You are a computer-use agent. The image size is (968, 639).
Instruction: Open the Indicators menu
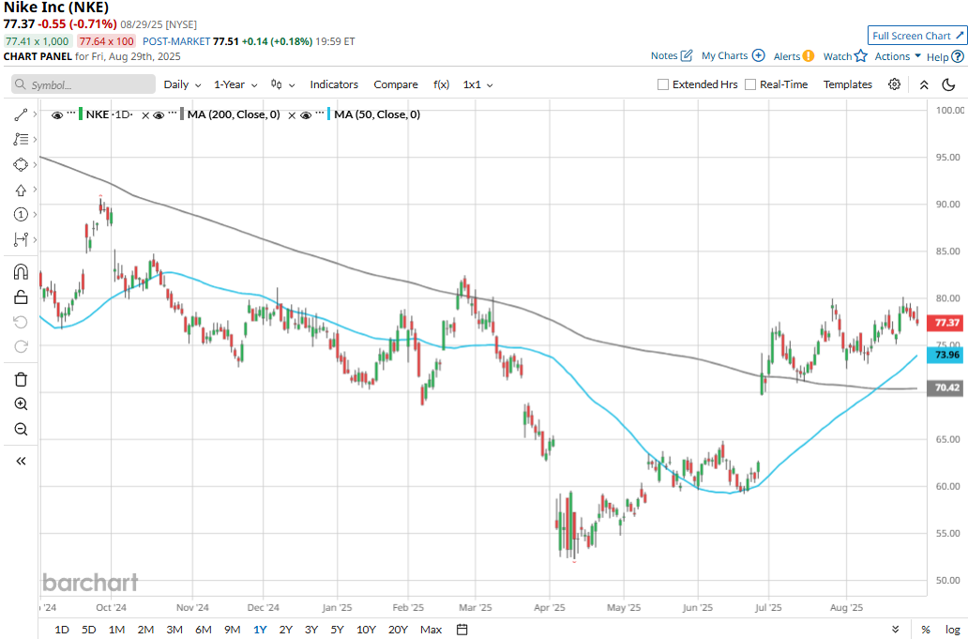point(334,84)
